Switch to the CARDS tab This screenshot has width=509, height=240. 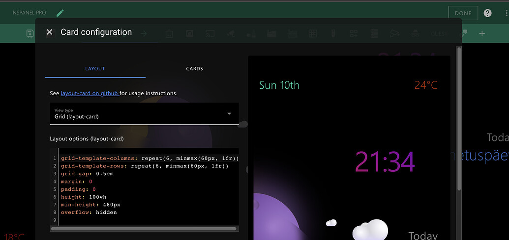click(194, 69)
